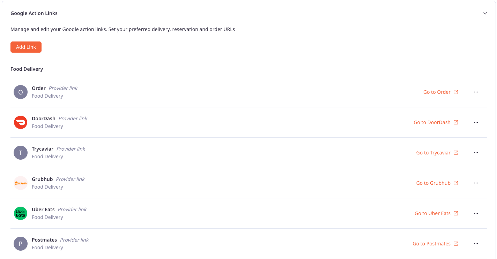Click the Provider link label next to Postmates
This screenshot has height=259, width=497.
click(74, 240)
